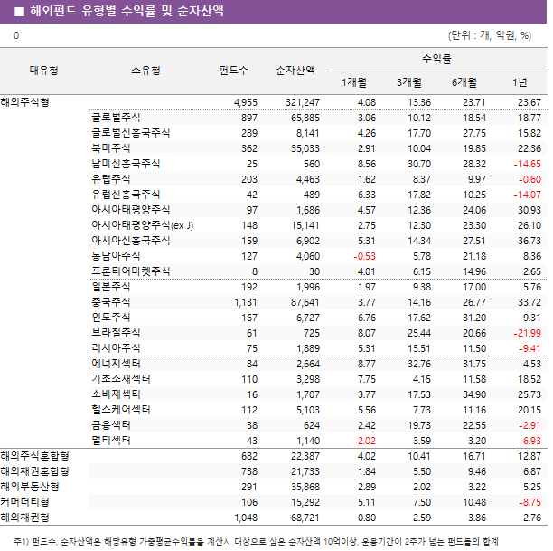Click 브라질주식 1-year return -21.99
This screenshot has width=553, height=551.
pyautogui.click(x=527, y=333)
